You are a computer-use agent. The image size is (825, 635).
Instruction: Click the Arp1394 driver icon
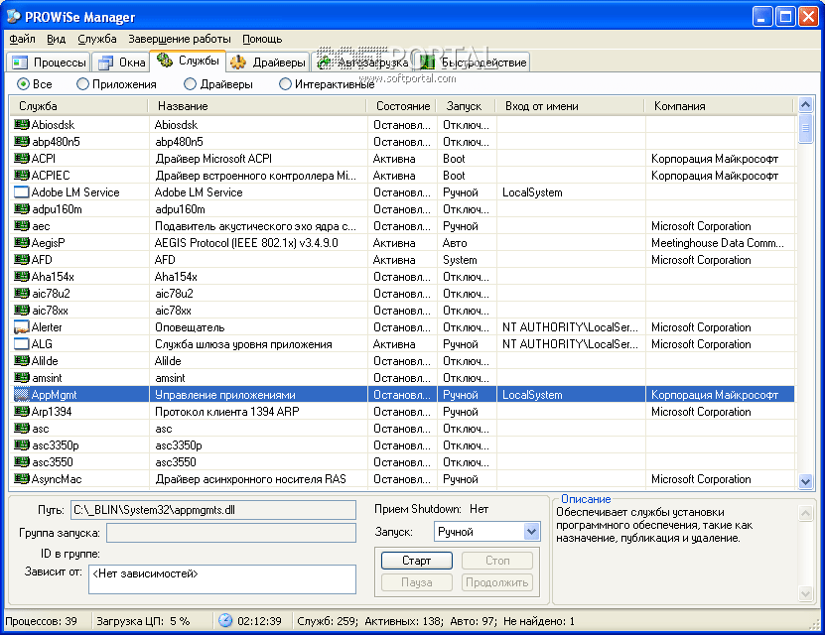click(21, 411)
